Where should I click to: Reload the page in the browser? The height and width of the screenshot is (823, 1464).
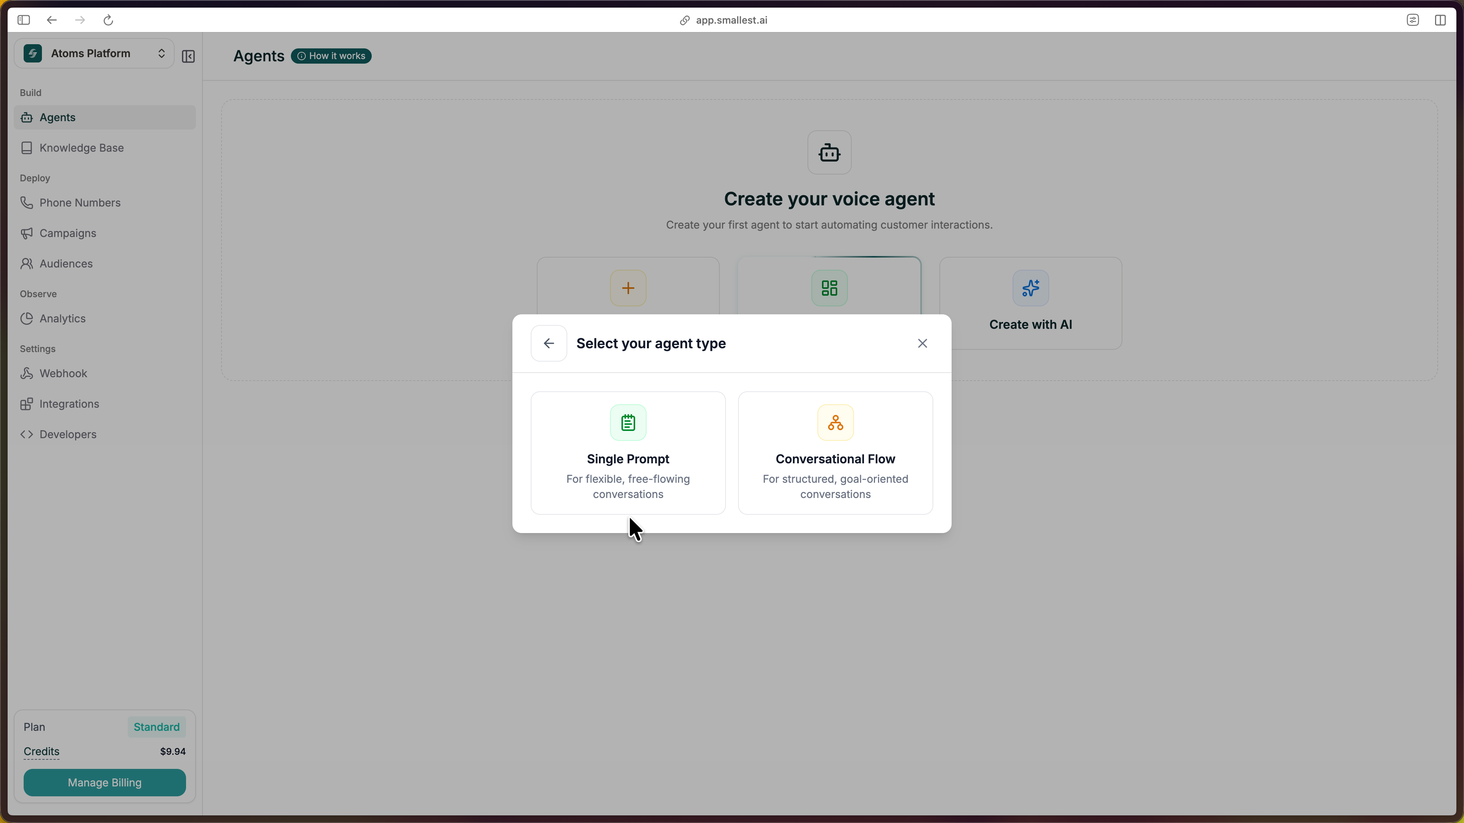click(108, 20)
